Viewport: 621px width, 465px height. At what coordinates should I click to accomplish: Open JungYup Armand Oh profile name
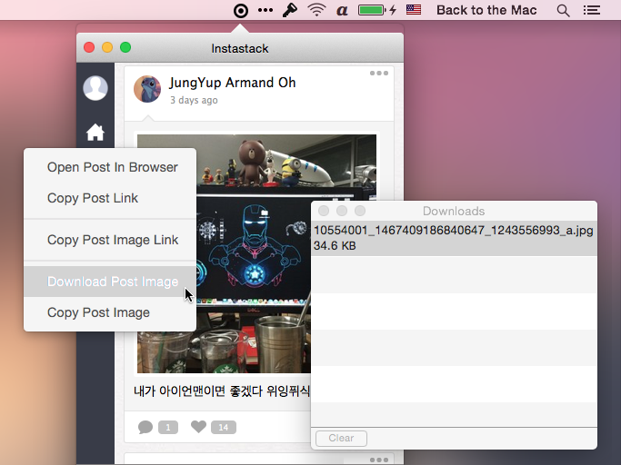click(233, 83)
